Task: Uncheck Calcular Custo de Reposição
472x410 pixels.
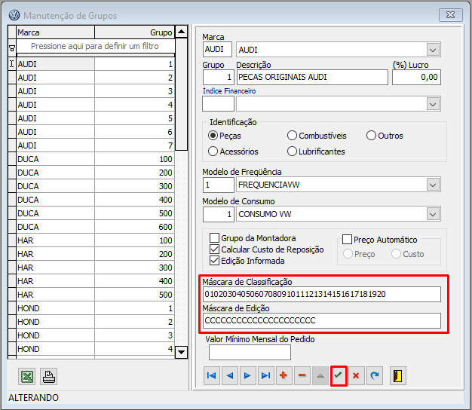Action: [x=214, y=249]
